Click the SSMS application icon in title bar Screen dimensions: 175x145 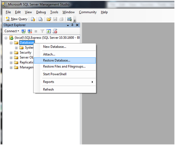pos(5,5)
